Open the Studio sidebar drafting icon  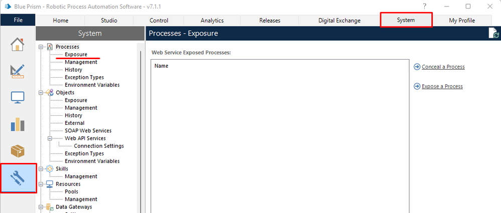pos(18,71)
